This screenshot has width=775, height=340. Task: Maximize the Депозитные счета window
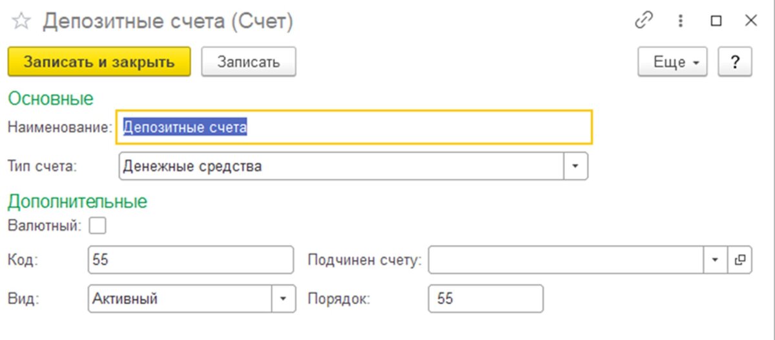tap(716, 21)
